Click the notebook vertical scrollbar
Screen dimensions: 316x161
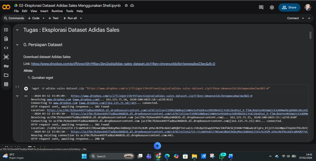310,35
